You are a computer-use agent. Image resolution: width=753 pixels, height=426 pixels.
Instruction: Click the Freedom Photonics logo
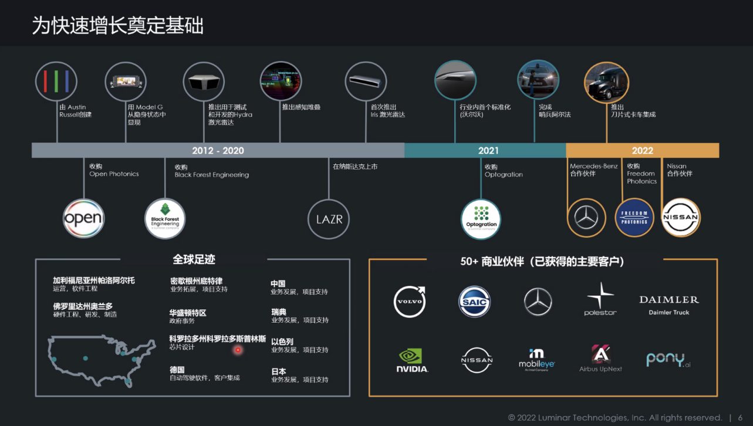pos(634,218)
